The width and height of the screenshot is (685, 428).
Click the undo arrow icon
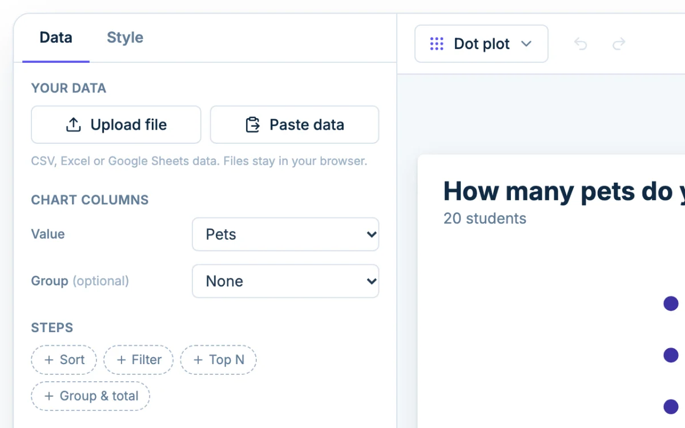coord(581,44)
